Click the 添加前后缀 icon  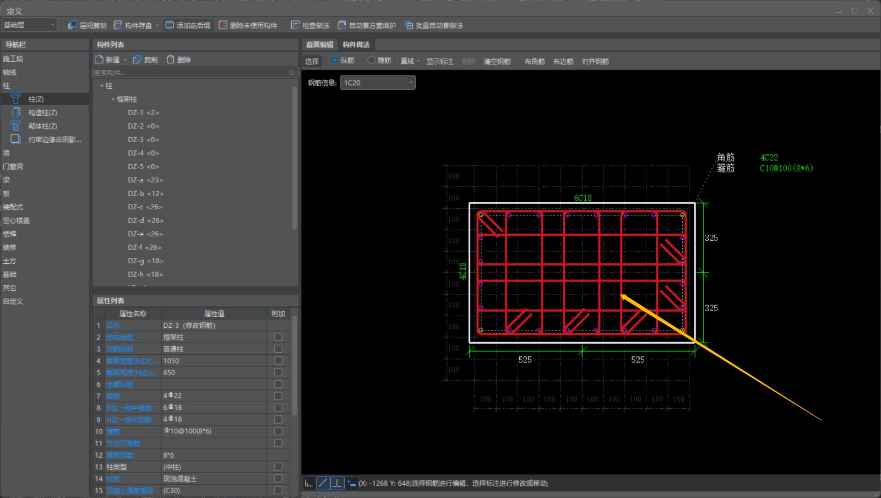170,25
